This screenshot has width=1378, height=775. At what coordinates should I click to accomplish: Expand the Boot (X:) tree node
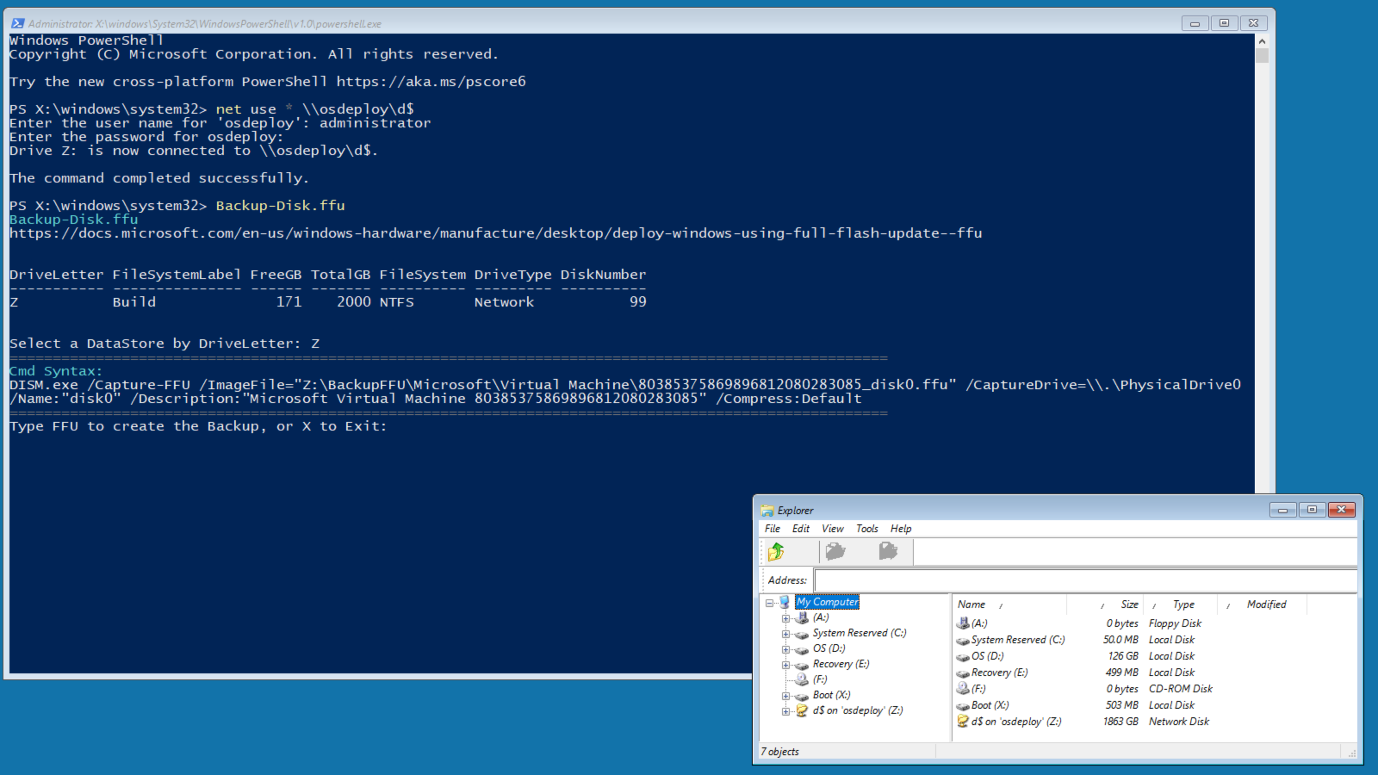785,696
